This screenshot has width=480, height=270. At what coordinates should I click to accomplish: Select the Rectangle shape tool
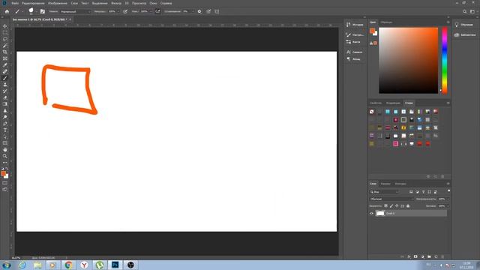pyautogui.click(x=5, y=143)
